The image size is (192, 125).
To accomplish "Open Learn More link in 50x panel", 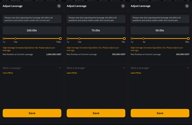I will pos(136,73).
